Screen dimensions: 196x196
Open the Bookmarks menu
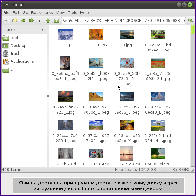pyautogui.click(x=42, y=12)
